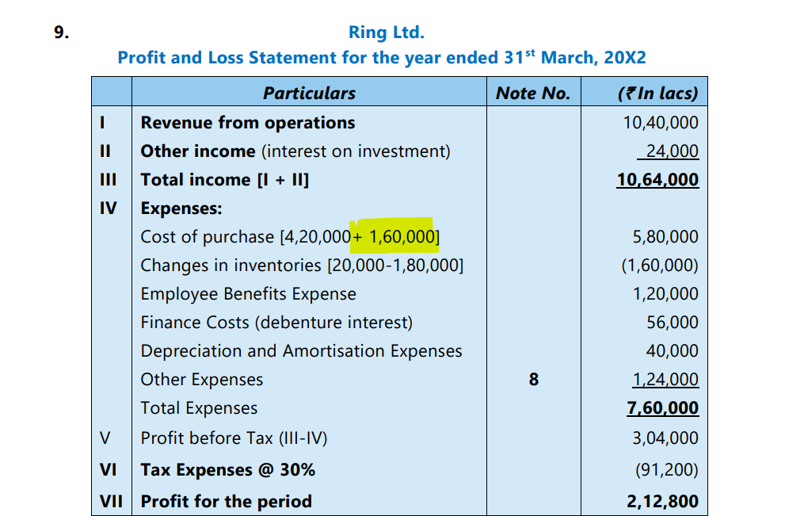
Task: Click the 'Changes in inventories' row text
Action: click(301, 266)
